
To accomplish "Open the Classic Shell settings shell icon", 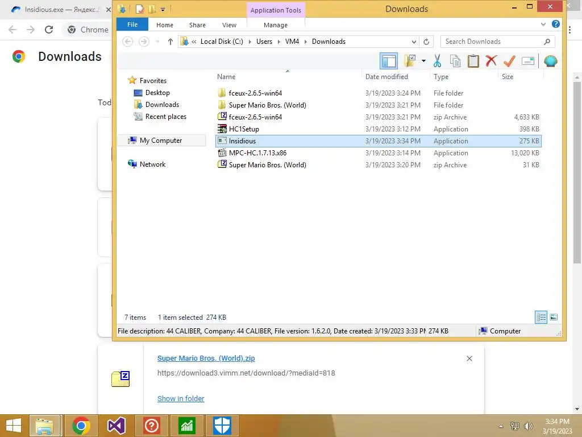I will click(550, 61).
